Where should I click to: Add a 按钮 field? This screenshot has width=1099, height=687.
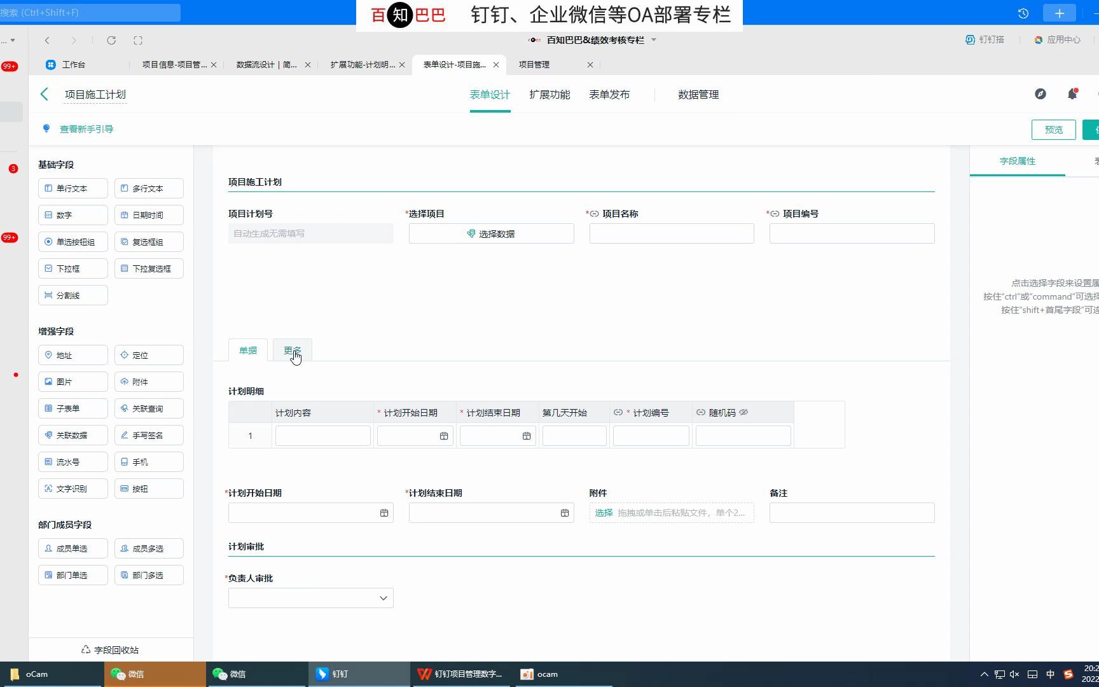point(149,489)
